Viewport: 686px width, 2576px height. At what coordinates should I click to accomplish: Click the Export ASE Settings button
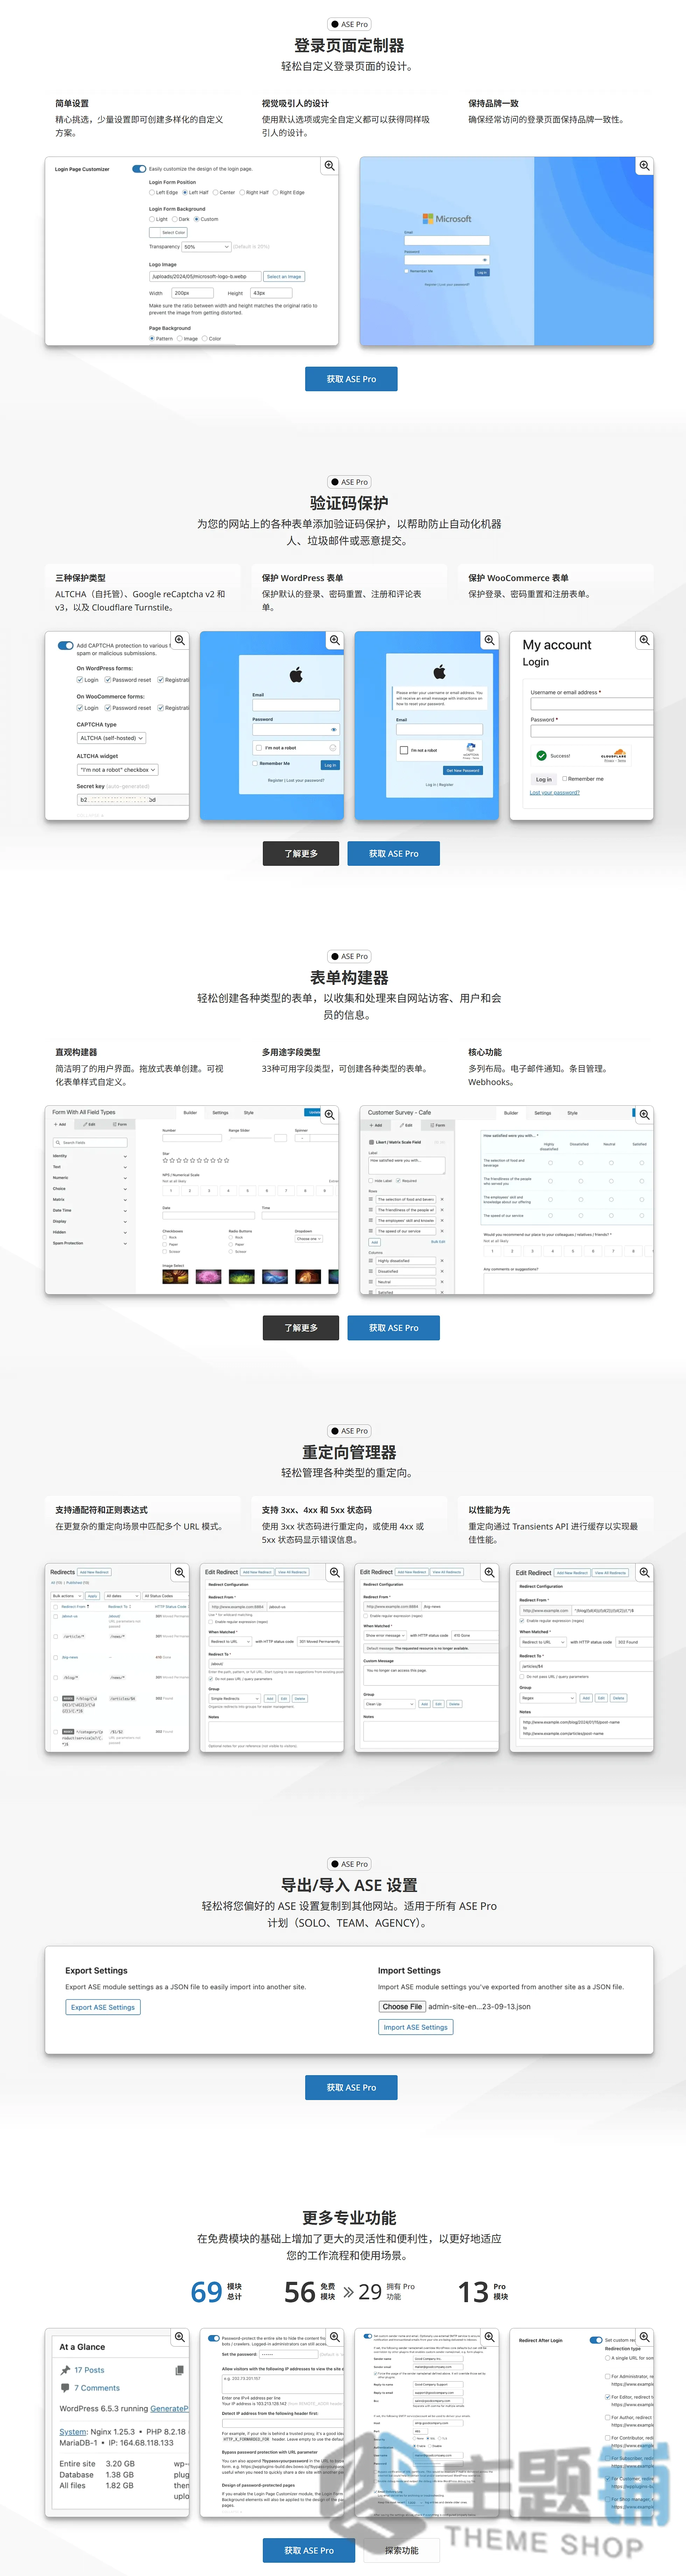[103, 2006]
